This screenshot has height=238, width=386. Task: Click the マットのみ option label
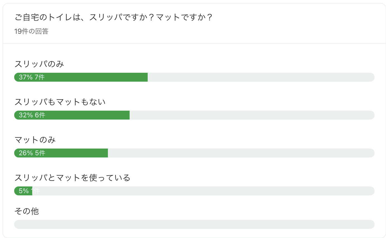35,140
